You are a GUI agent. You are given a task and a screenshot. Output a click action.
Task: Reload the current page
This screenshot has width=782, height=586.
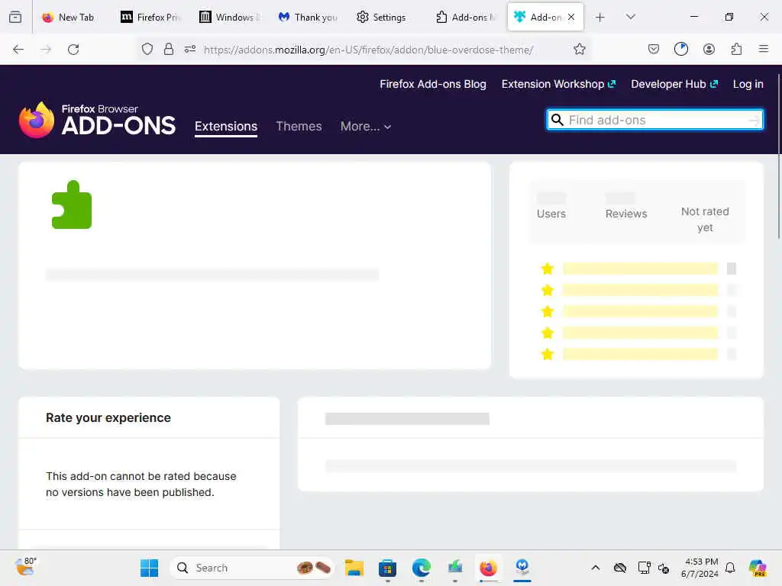[73, 50]
